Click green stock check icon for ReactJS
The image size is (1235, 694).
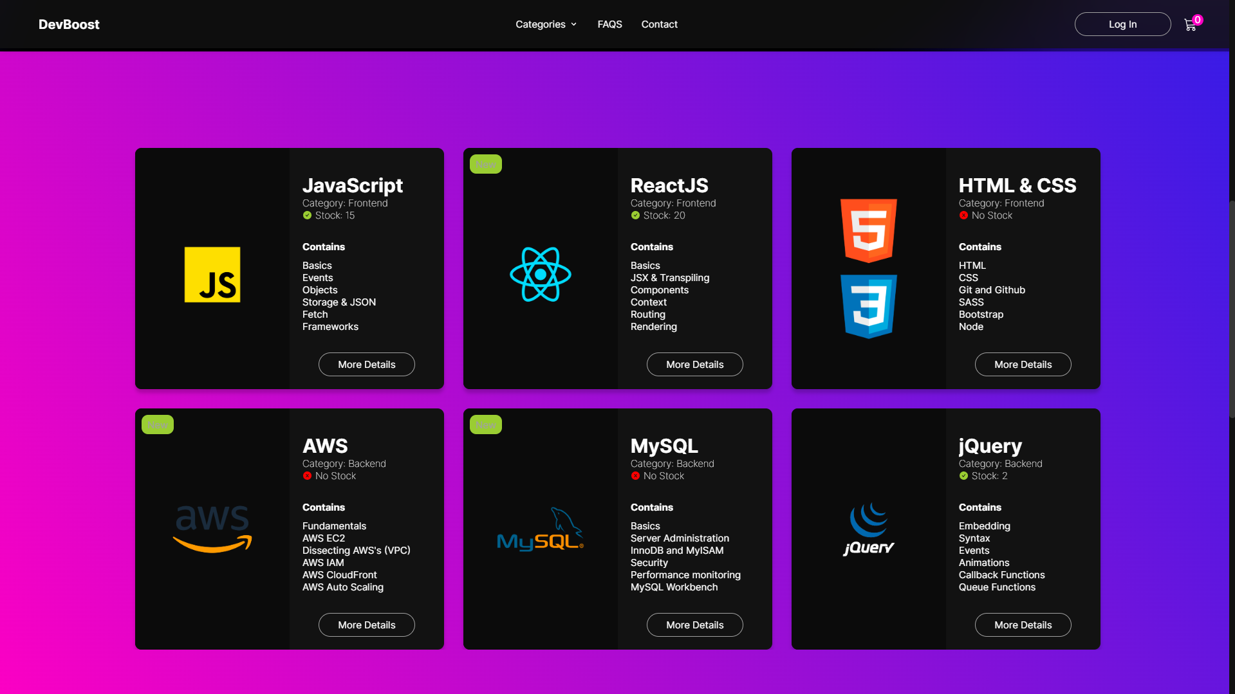(635, 215)
